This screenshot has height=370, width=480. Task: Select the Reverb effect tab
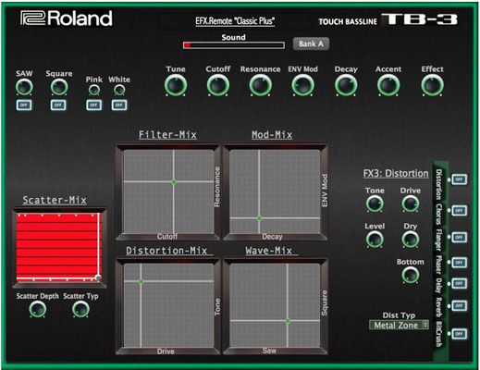tap(439, 307)
